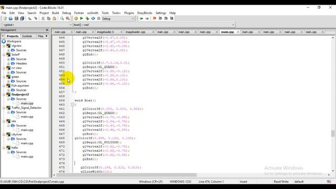Collapse Sources under Traffic_Signal_Detector
Image resolution: width=336 pixels, height=189 pixels.
click(x=8, y=112)
